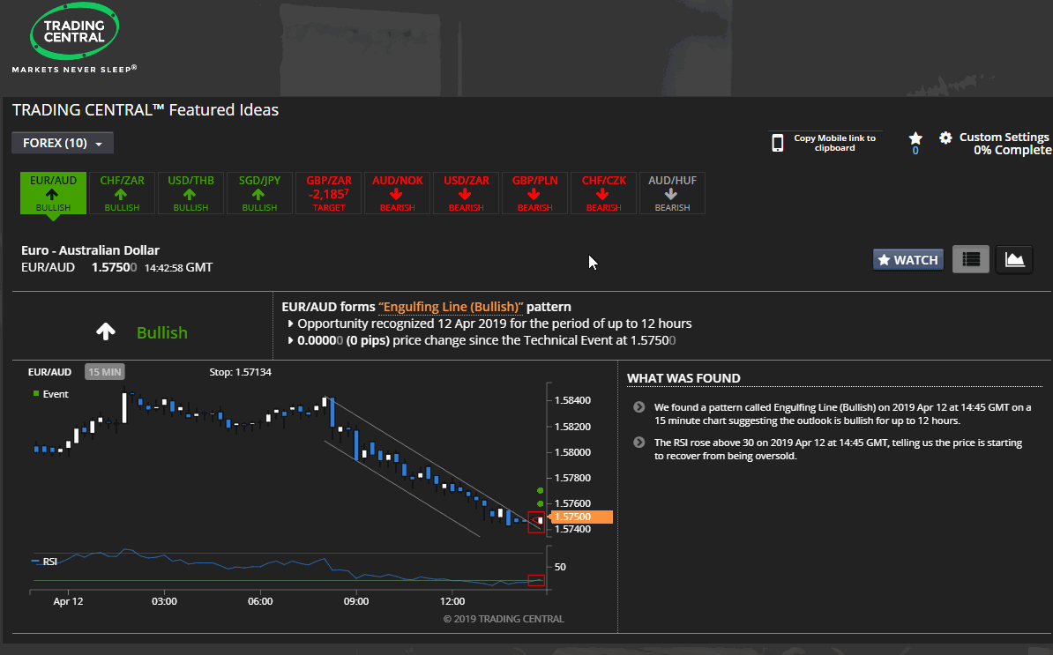This screenshot has height=655, width=1053.
Task: Click the WATCH button
Action: click(x=908, y=260)
